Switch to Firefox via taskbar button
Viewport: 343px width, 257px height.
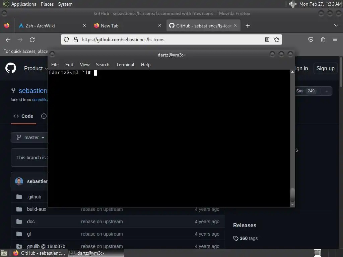tap(40, 253)
